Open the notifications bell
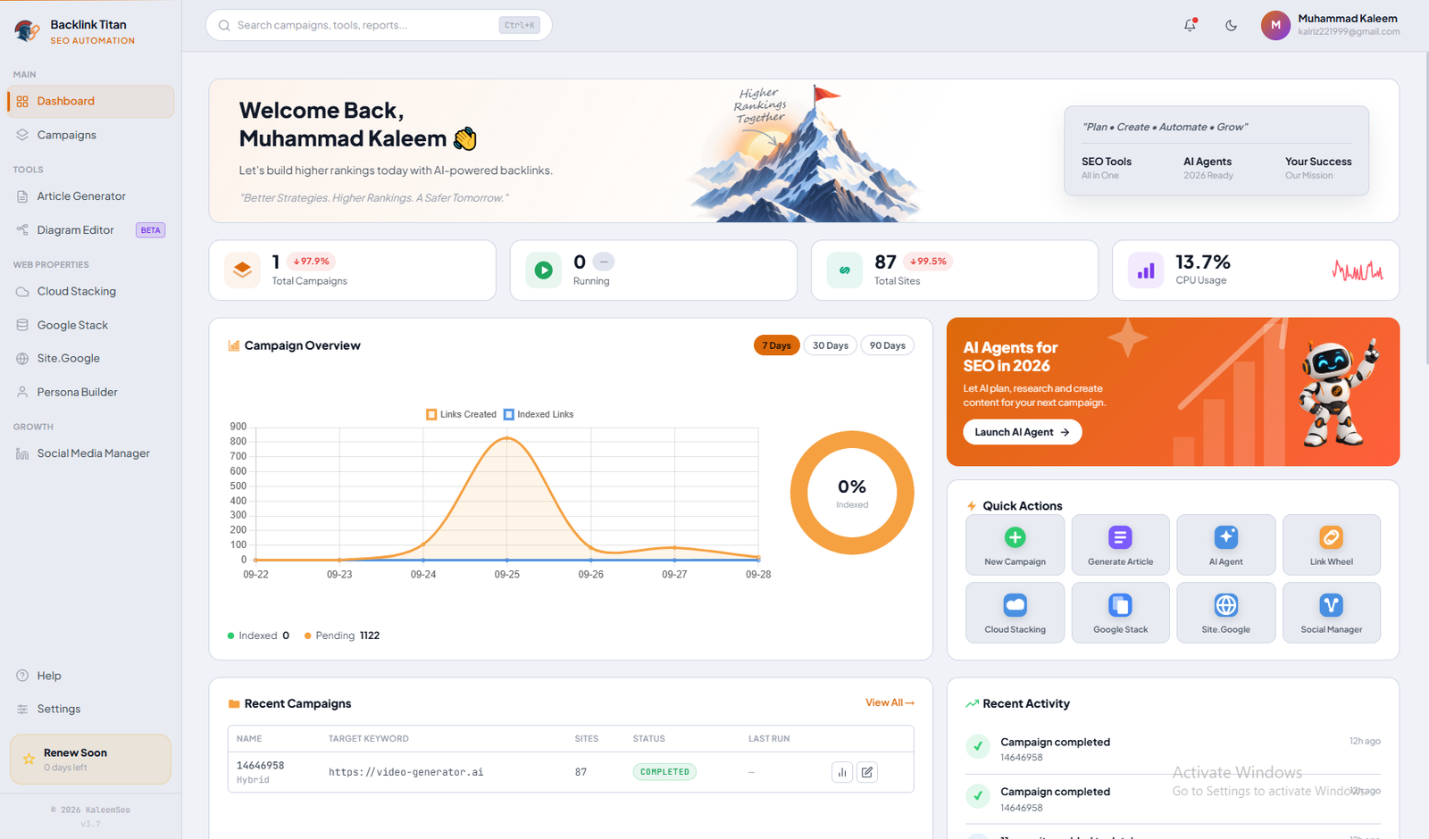 click(1190, 25)
